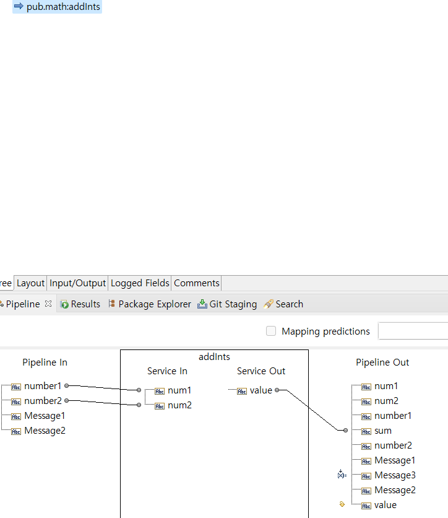Enable the Mapping predictions checkbox
448x518 pixels.
pos(271,331)
